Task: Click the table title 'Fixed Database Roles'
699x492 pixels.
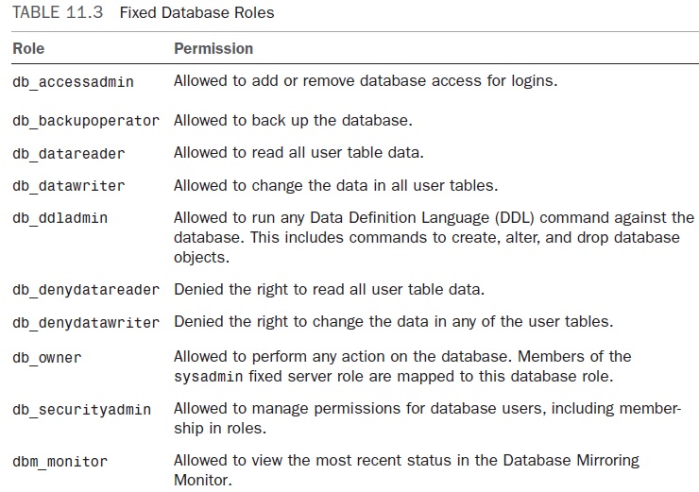Action: [196, 14]
